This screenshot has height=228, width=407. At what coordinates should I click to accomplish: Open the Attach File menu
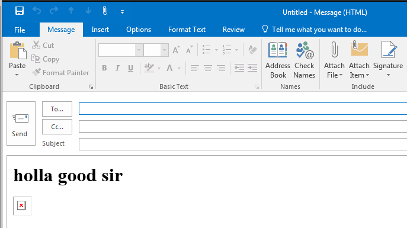point(334,60)
